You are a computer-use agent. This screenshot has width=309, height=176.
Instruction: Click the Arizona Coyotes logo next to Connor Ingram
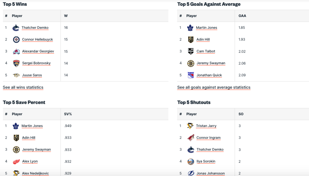click(x=191, y=138)
